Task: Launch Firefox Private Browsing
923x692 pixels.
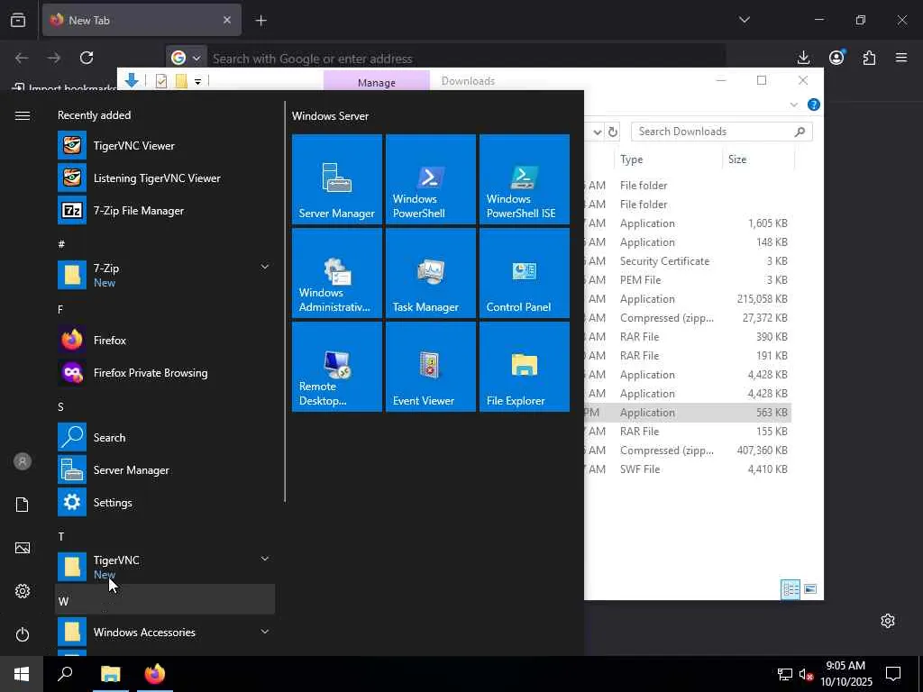Action: pos(165,372)
